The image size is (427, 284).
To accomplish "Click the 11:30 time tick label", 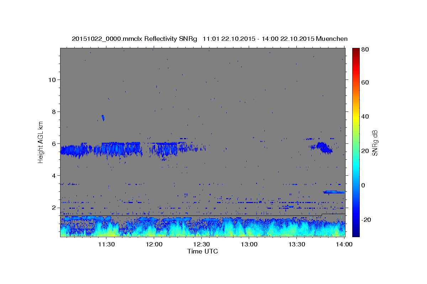I will click(106, 244).
